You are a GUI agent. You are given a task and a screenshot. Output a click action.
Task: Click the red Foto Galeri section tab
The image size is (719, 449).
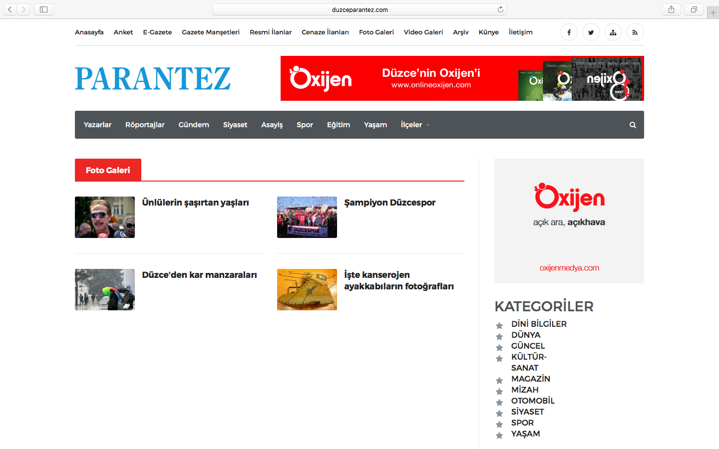coord(108,170)
